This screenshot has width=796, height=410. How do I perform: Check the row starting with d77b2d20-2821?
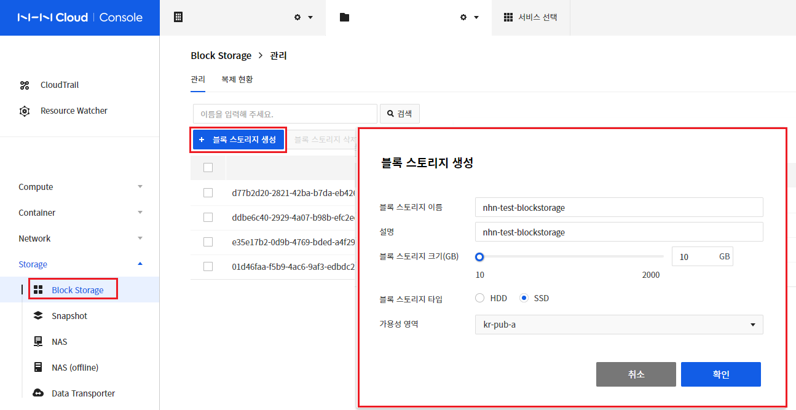208,192
